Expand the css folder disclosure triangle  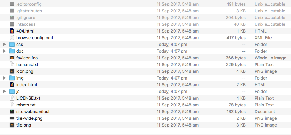pos(5,45)
